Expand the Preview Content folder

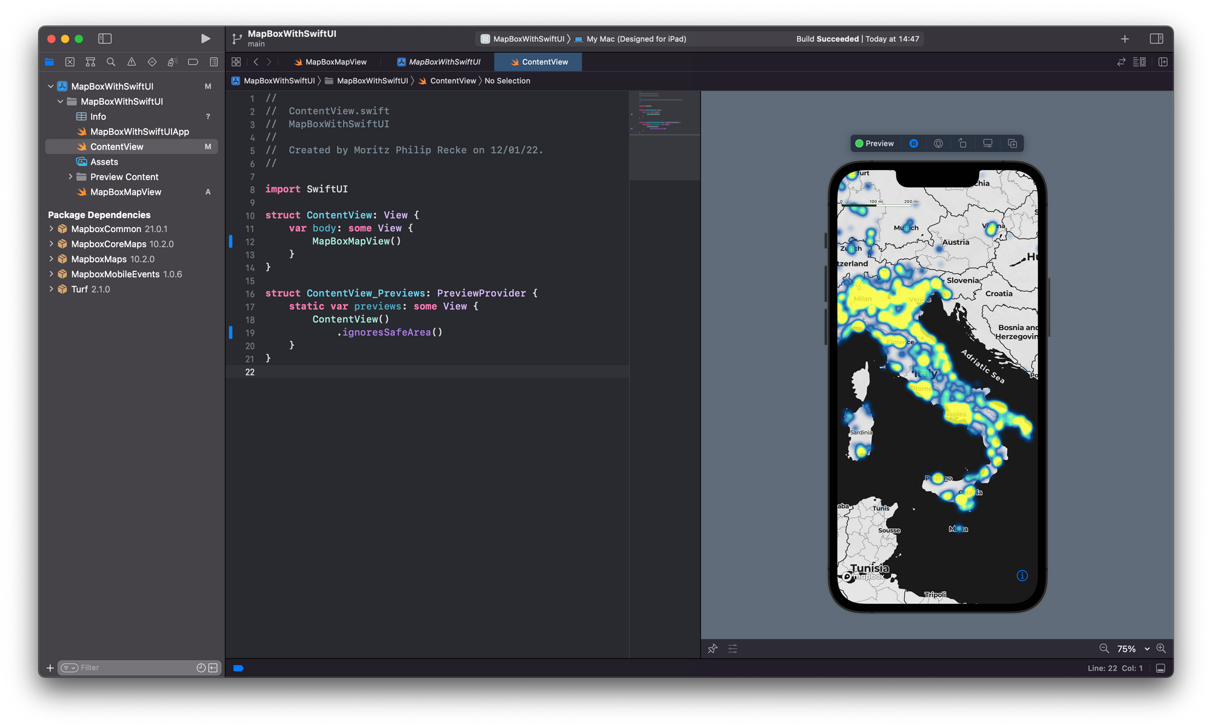tap(71, 176)
